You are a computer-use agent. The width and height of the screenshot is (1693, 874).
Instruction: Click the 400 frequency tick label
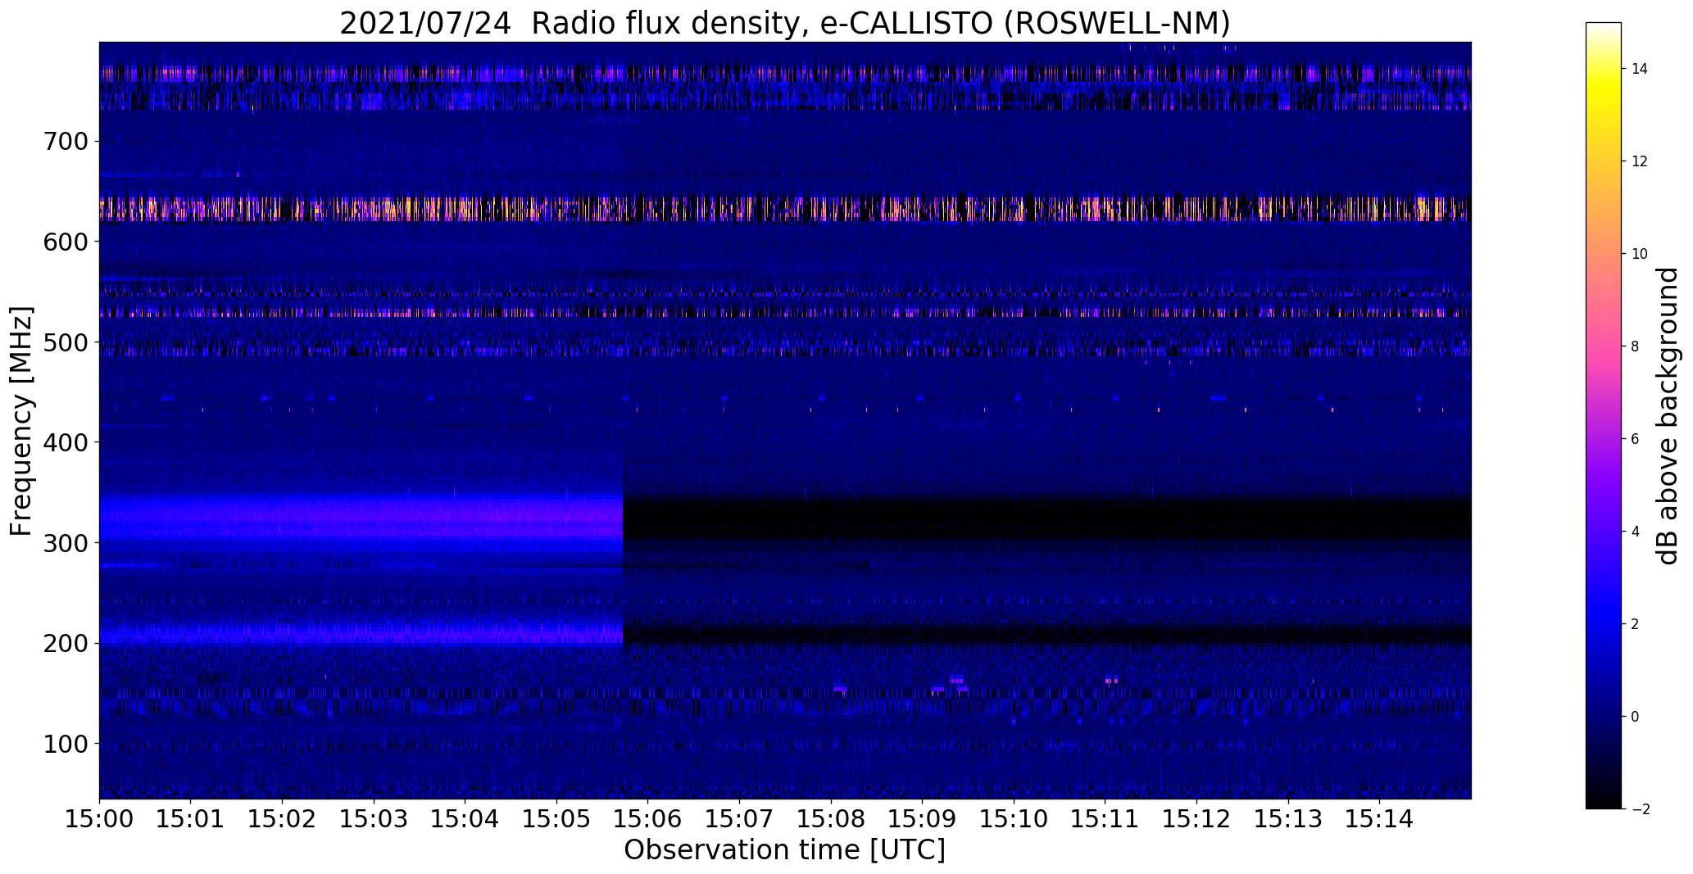click(65, 442)
